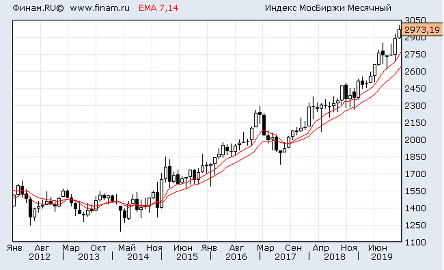444x270 pixels.
Task: Select the red EMA 7,14 indicator label
Action: [x=158, y=8]
